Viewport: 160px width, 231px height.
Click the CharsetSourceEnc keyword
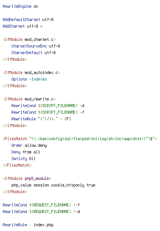point(29,46)
